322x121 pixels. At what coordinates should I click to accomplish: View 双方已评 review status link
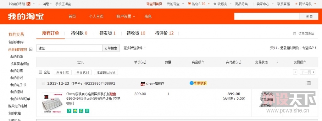click(x=267, y=105)
